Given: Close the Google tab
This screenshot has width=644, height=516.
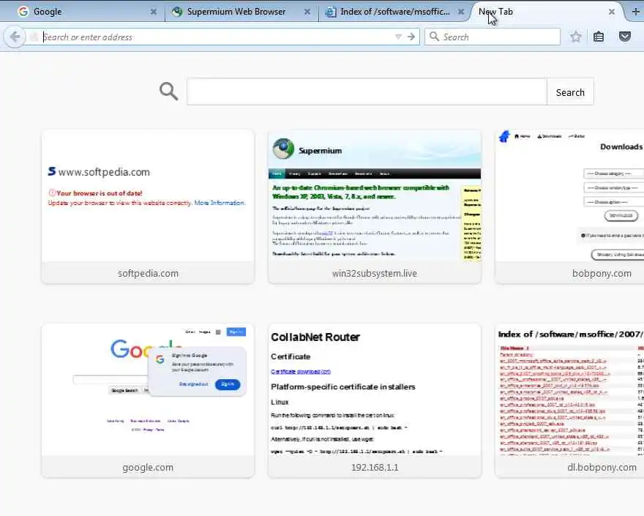Looking at the screenshot, I should [x=154, y=12].
